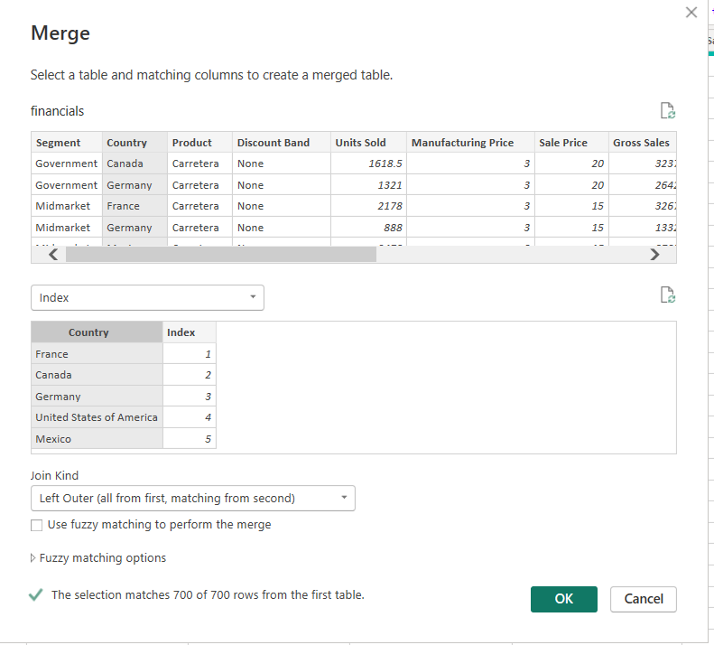Click the Mexico cell in Index table
This screenshot has width=714, height=645.
coord(97,439)
